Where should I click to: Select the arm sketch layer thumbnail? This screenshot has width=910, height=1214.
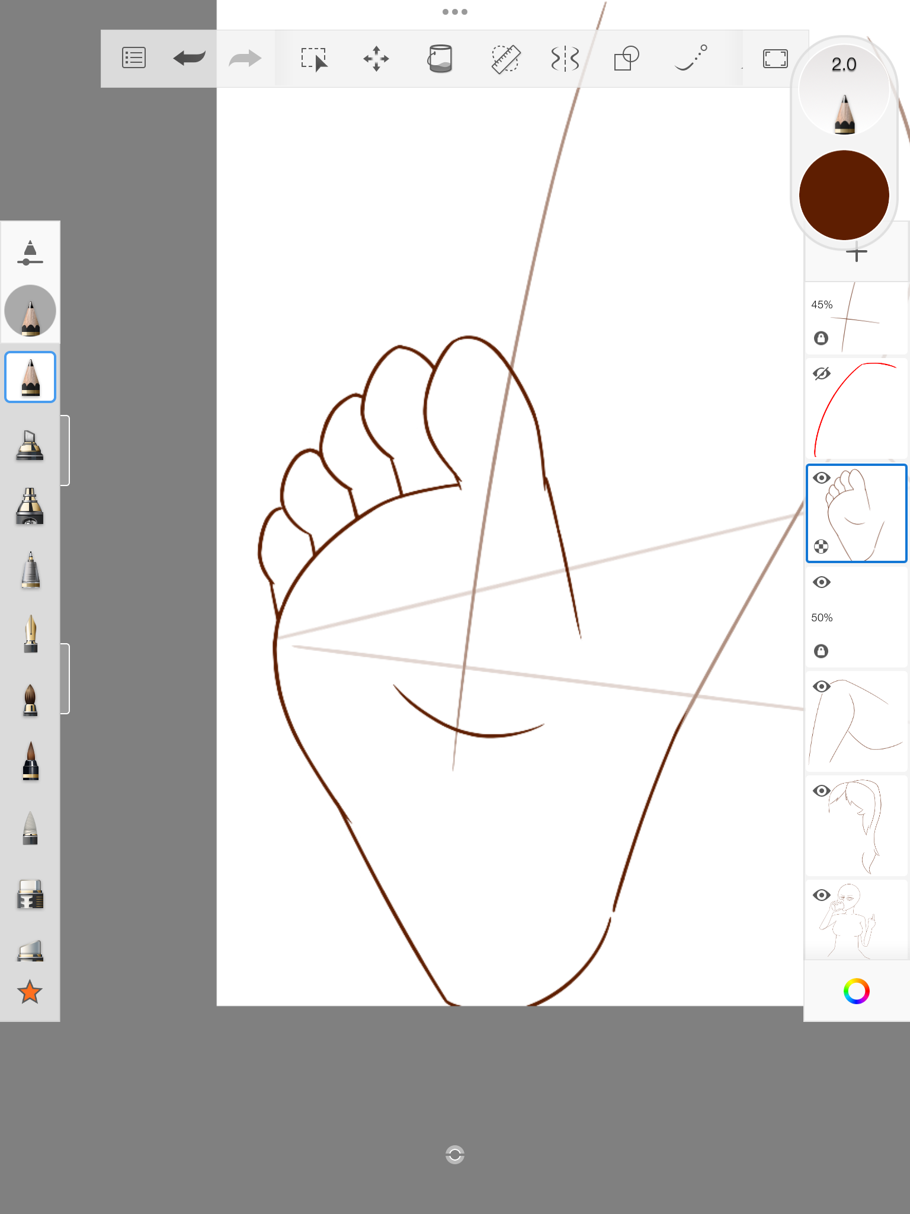[857, 722]
